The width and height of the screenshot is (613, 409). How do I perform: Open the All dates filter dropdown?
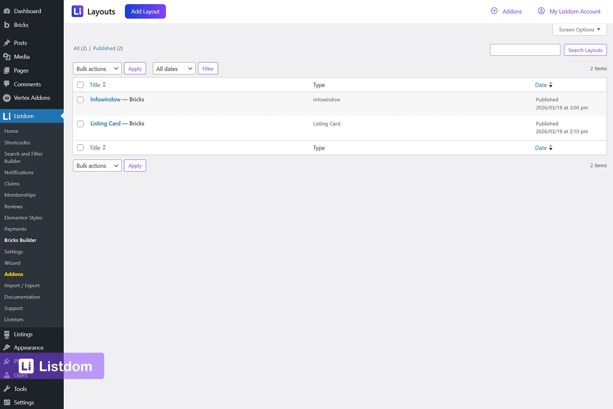174,69
